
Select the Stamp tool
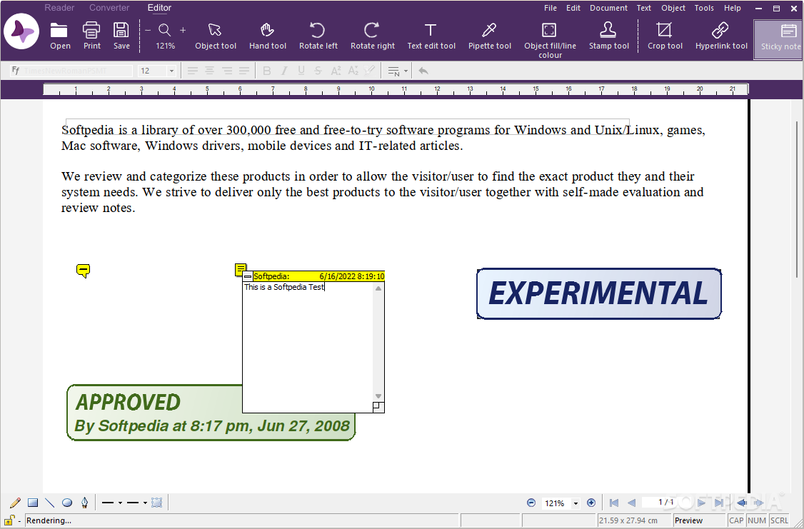coord(608,36)
